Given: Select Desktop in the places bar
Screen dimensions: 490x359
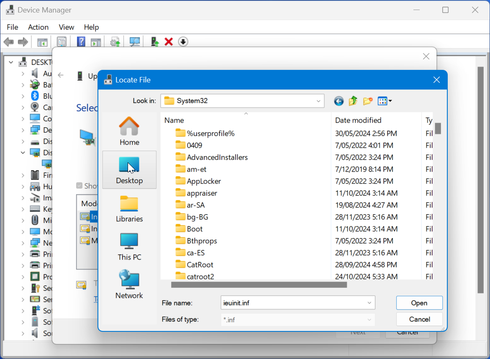Looking at the screenshot, I should (129, 169).
